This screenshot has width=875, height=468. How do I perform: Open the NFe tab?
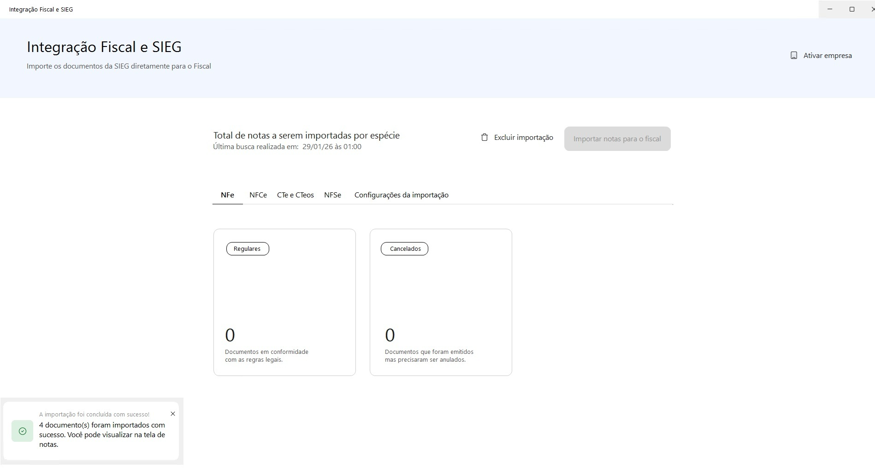pos(227,195)
